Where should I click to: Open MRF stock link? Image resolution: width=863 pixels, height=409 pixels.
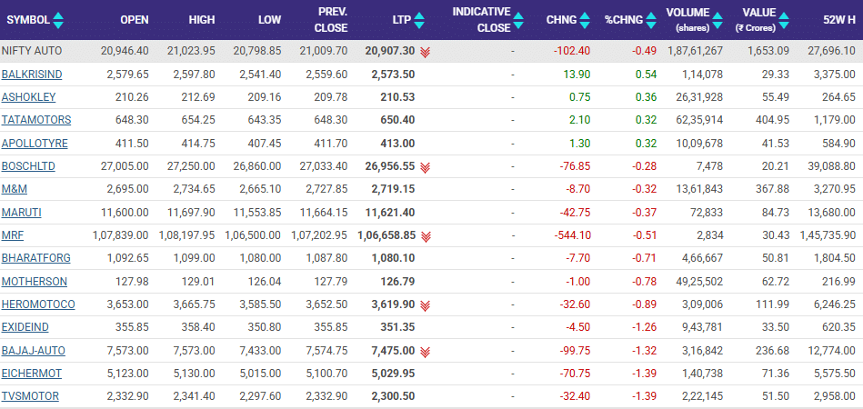point(13,235)
